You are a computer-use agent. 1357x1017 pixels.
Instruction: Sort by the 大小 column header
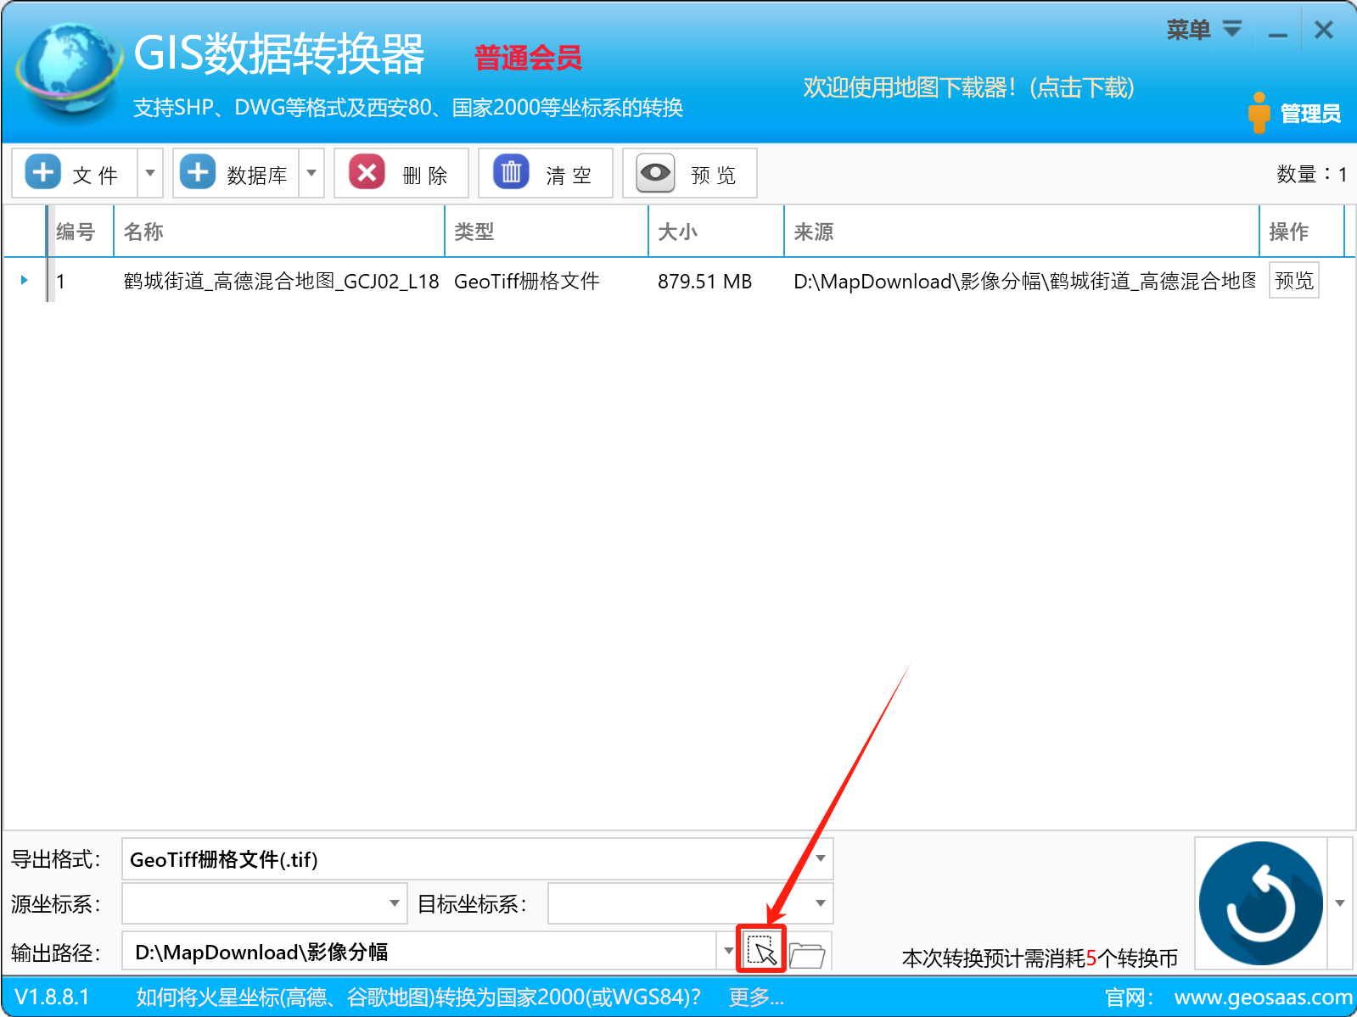coord(716,232)
